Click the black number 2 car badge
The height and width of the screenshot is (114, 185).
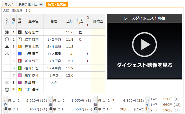[x=20, y=32]
